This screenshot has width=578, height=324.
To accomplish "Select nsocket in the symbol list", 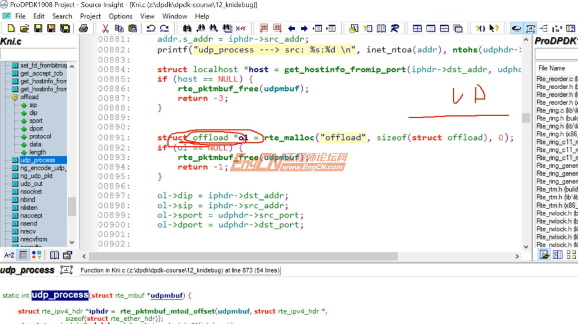I will [31, 192].
